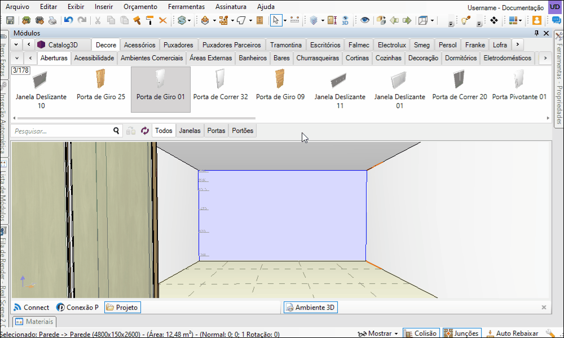Click the cabinet door icon in toolbar
Viewport: 564px width, 338px height.
pyautogui.click(x=259, y=20)
